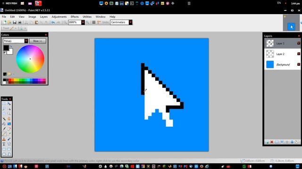Toggle visibility checkbox of Background layer

coord(299,64)
